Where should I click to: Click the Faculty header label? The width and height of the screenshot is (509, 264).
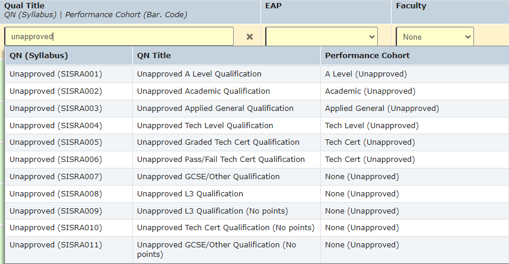(x=411, y=7)
